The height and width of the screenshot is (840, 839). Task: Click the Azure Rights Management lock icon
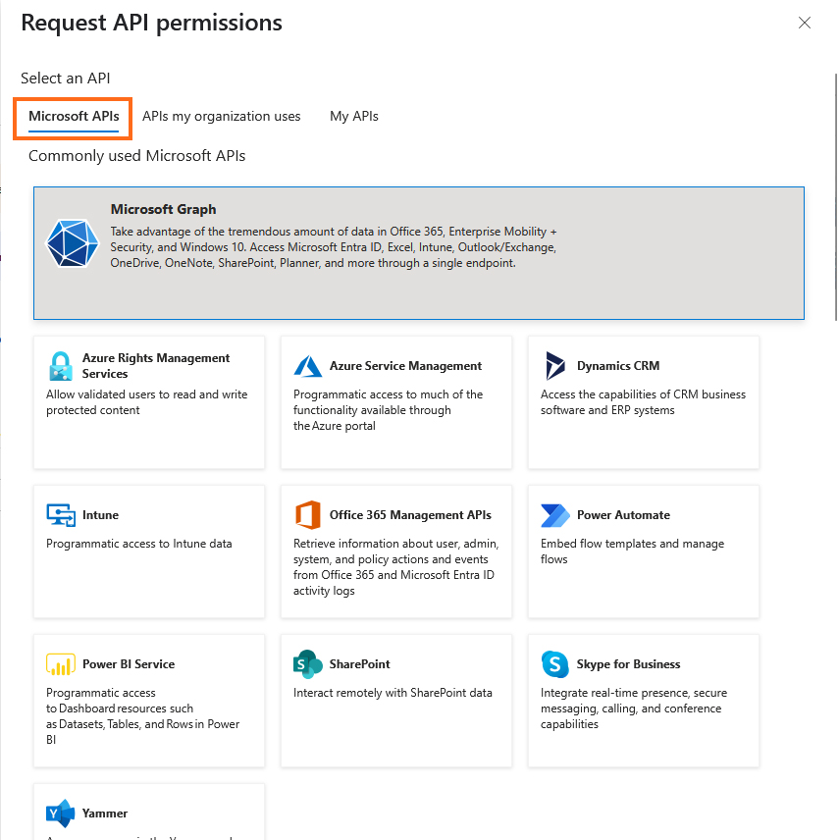point(61,366)
